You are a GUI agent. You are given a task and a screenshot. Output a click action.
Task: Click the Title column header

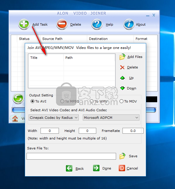point(46,58)
